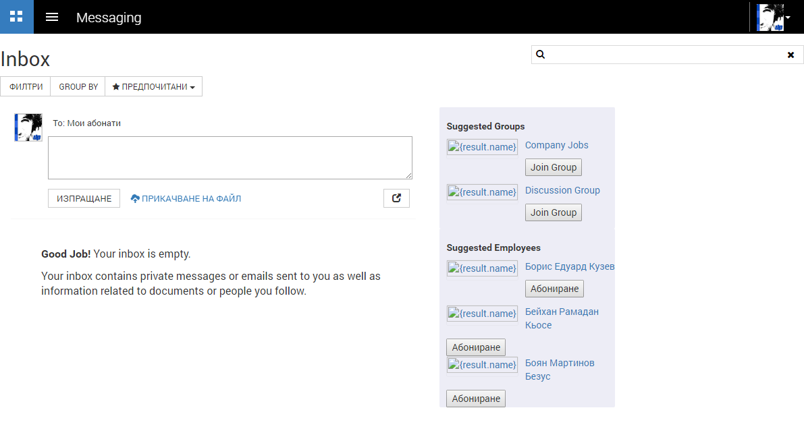
Task: Click the search magnifier icon
Action: (540, 55)
